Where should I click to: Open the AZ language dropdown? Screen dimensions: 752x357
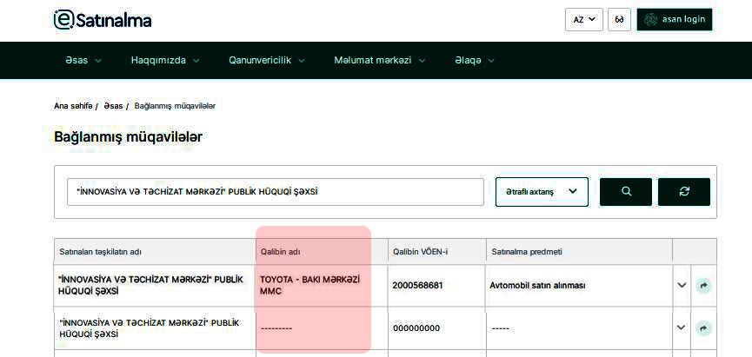pyautogui.click(x=583, y=20)
